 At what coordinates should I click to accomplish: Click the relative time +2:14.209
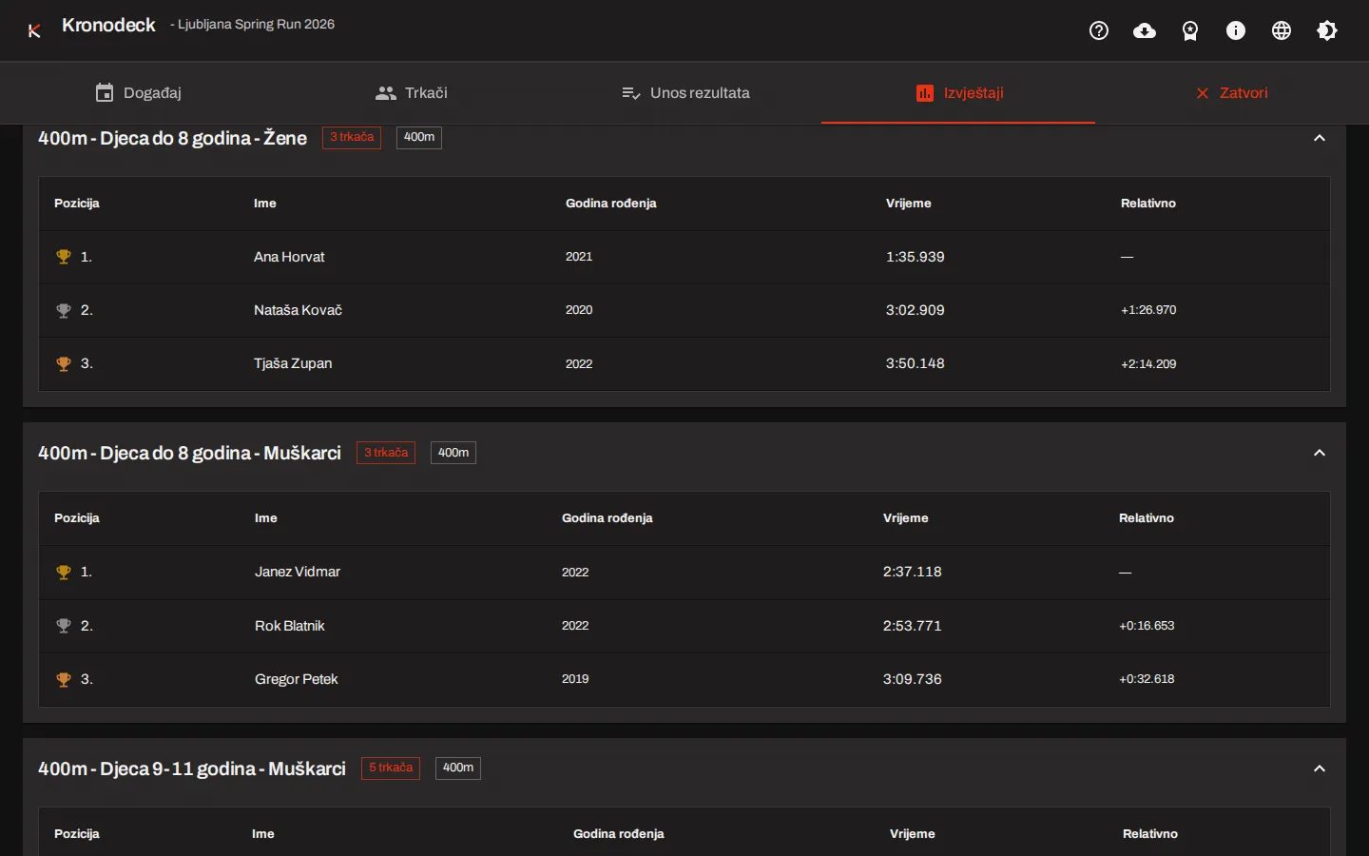1148,364
